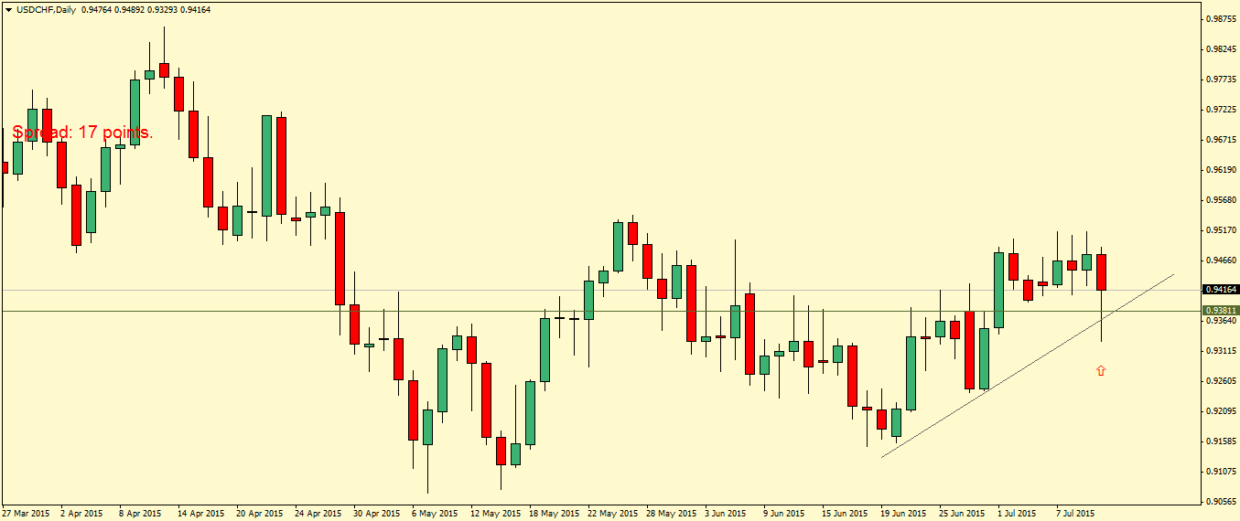The height and width of the screenshot is (521, 1240).
Task: Click the 12 May 2015 date label
Action: (x=495, y=513)
